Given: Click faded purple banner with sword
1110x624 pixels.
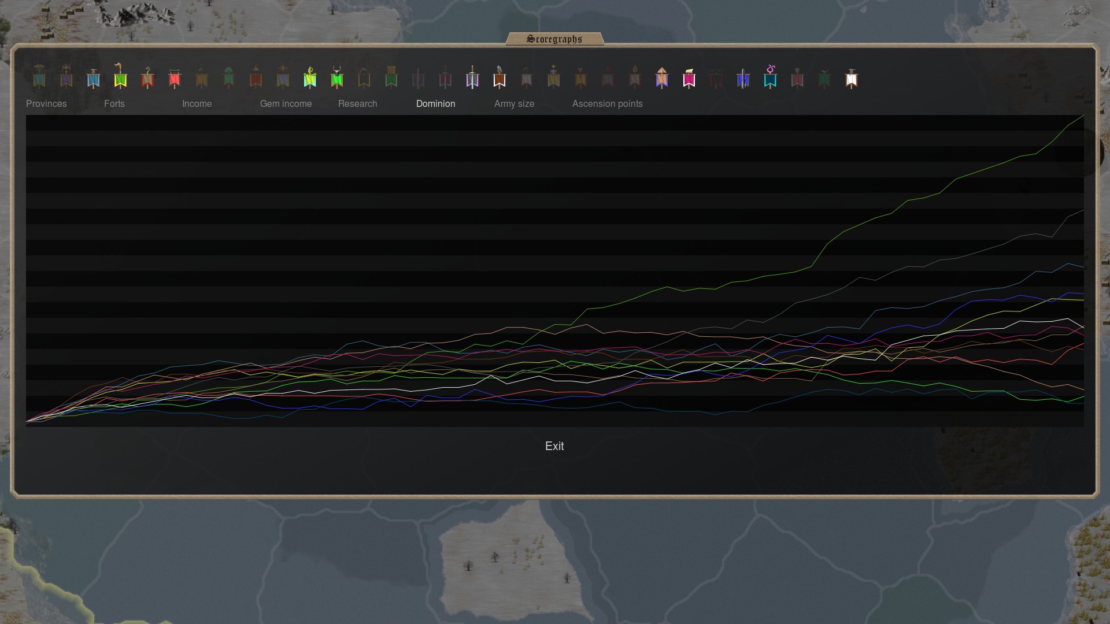Looking at the screenshot, I should tap(419, 77).
